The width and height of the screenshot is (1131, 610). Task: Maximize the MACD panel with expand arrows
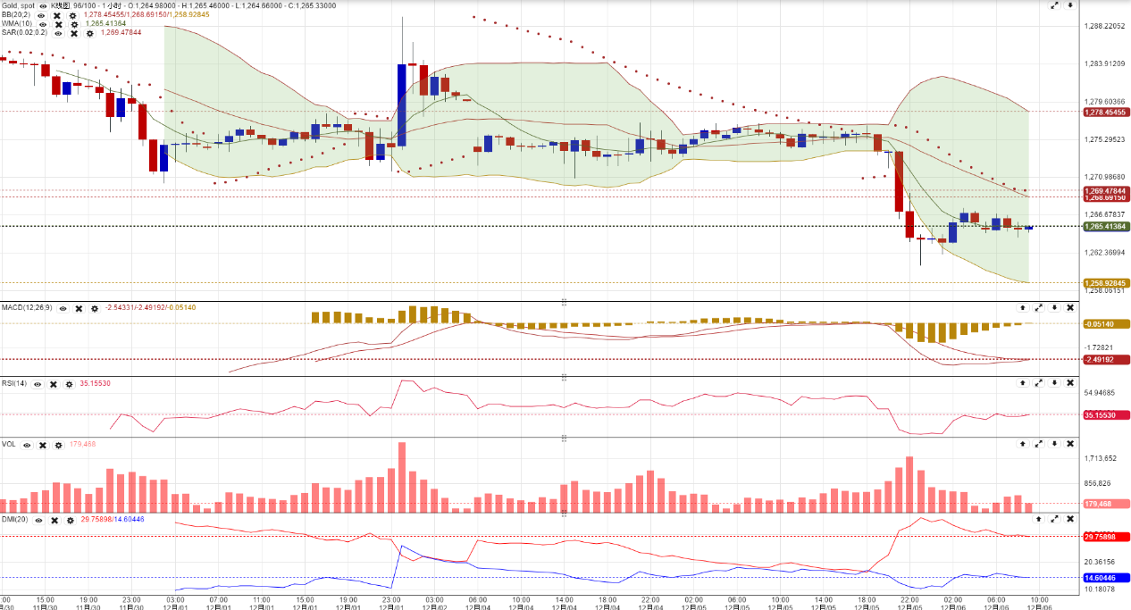coord(1038,307)
